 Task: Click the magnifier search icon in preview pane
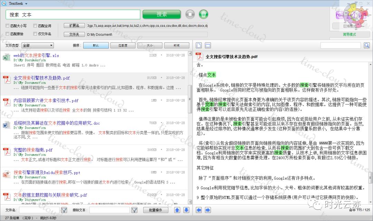coord(367,45)
